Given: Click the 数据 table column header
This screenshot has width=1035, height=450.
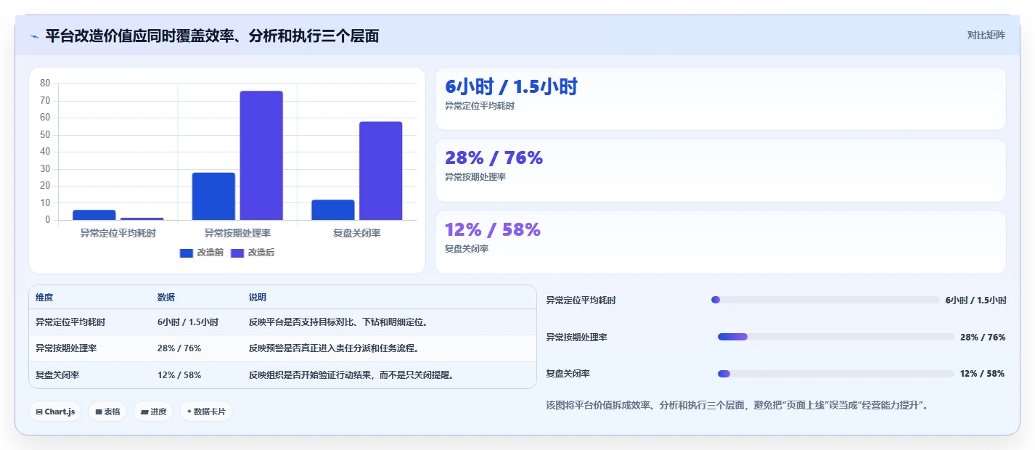Looking at the screenshot, I should [165, 298].
